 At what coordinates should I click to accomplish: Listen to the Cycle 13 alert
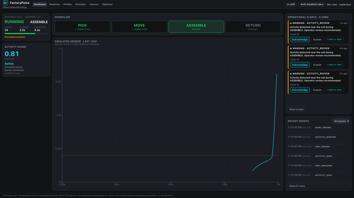click(334, 90)
